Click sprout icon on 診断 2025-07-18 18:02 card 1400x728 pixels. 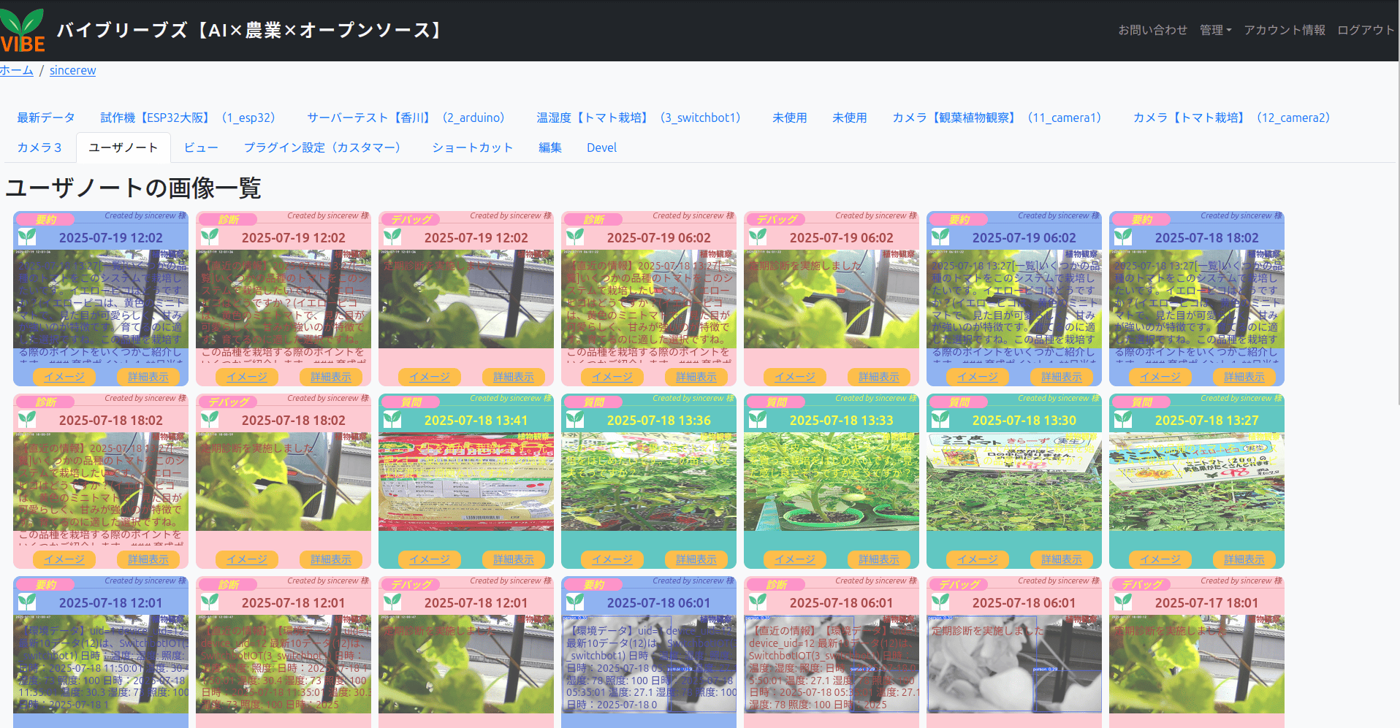coord(27,419)
